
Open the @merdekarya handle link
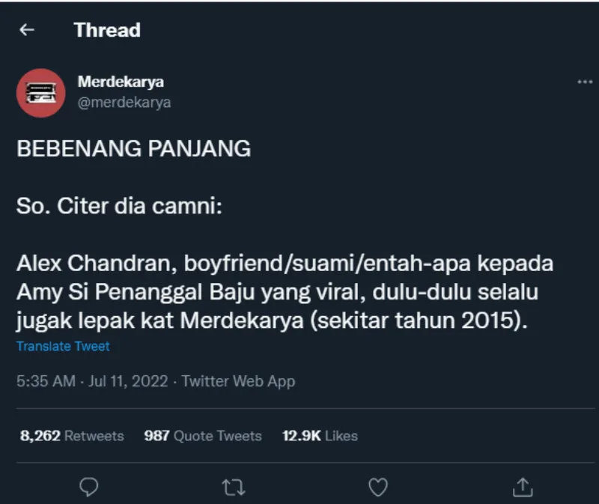[124, 103]
